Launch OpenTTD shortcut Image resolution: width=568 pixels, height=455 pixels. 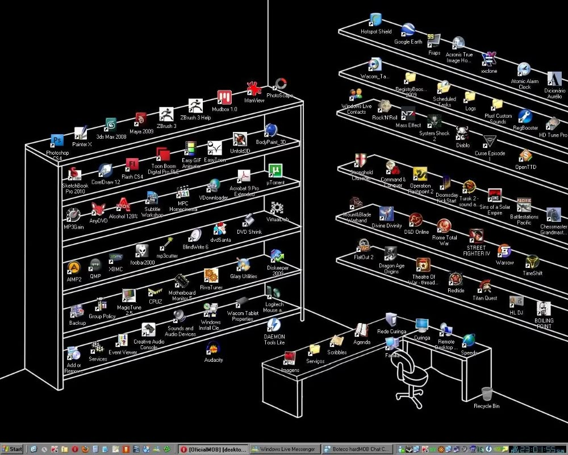(525, 156)
